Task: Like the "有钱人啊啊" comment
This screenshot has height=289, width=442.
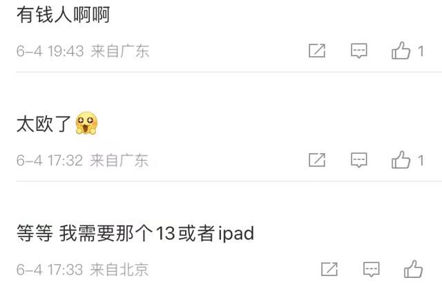Action: 401,50
